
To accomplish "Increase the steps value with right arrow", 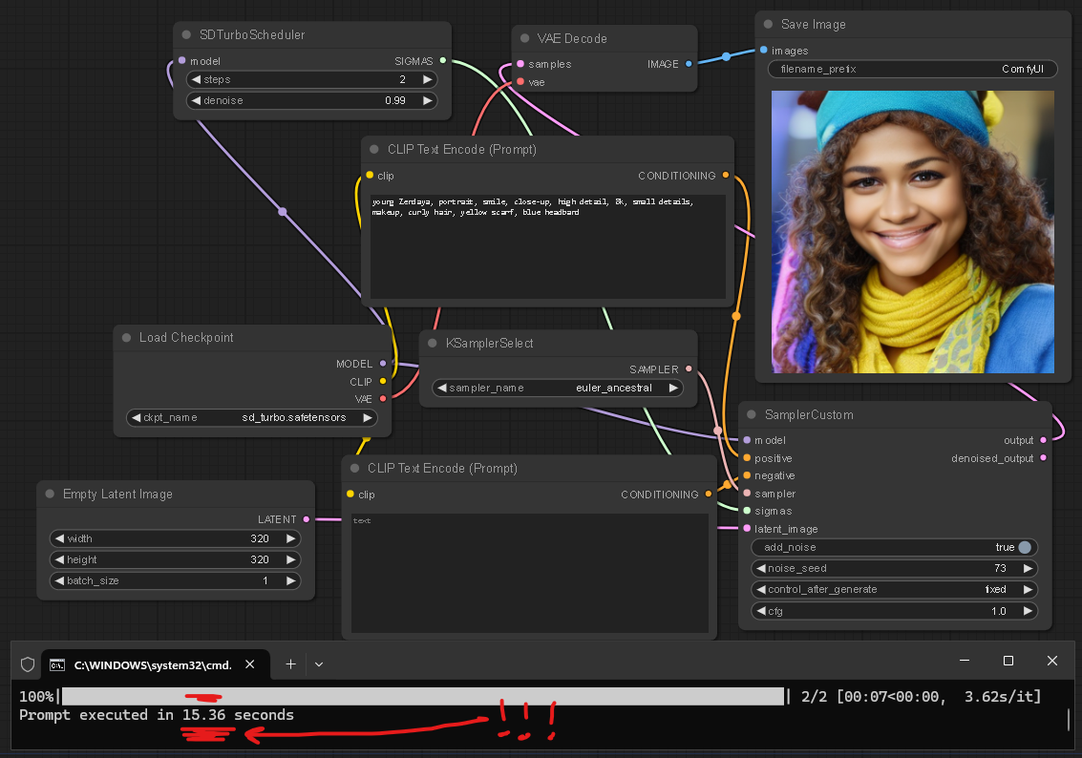I will (x=428, y=80).
